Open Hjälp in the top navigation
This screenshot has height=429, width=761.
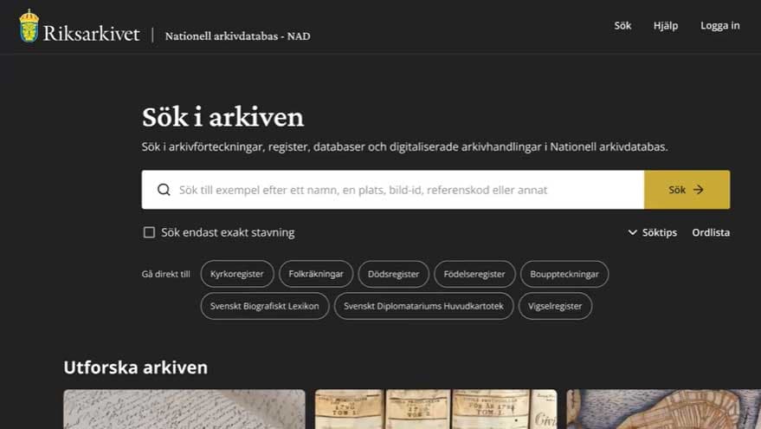(666, 26)
